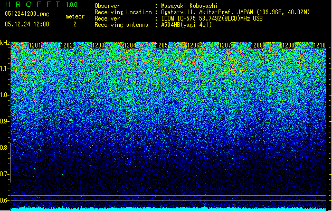Click the 1202 time marker
The height and width of the screenshot is (211, 332).
click(x=67, y=45)
